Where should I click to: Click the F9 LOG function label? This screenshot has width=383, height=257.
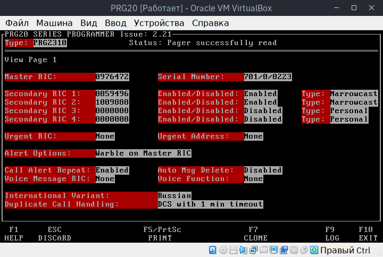click(332, 234)
